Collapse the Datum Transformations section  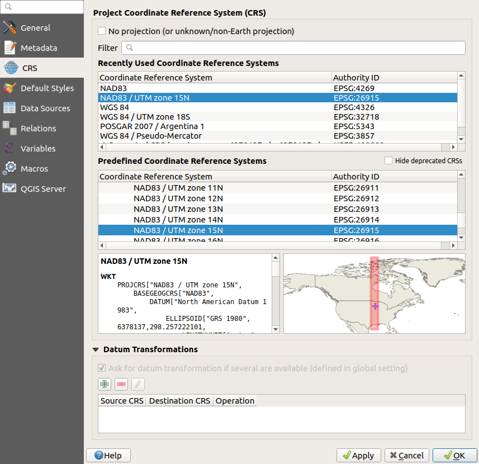[96, 349]
